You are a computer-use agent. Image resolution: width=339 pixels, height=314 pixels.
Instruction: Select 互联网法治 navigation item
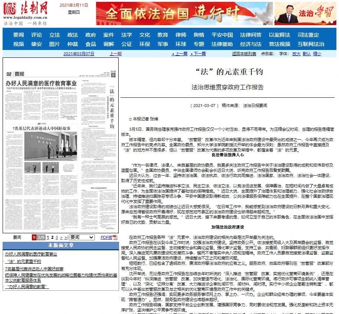[311, 44]
